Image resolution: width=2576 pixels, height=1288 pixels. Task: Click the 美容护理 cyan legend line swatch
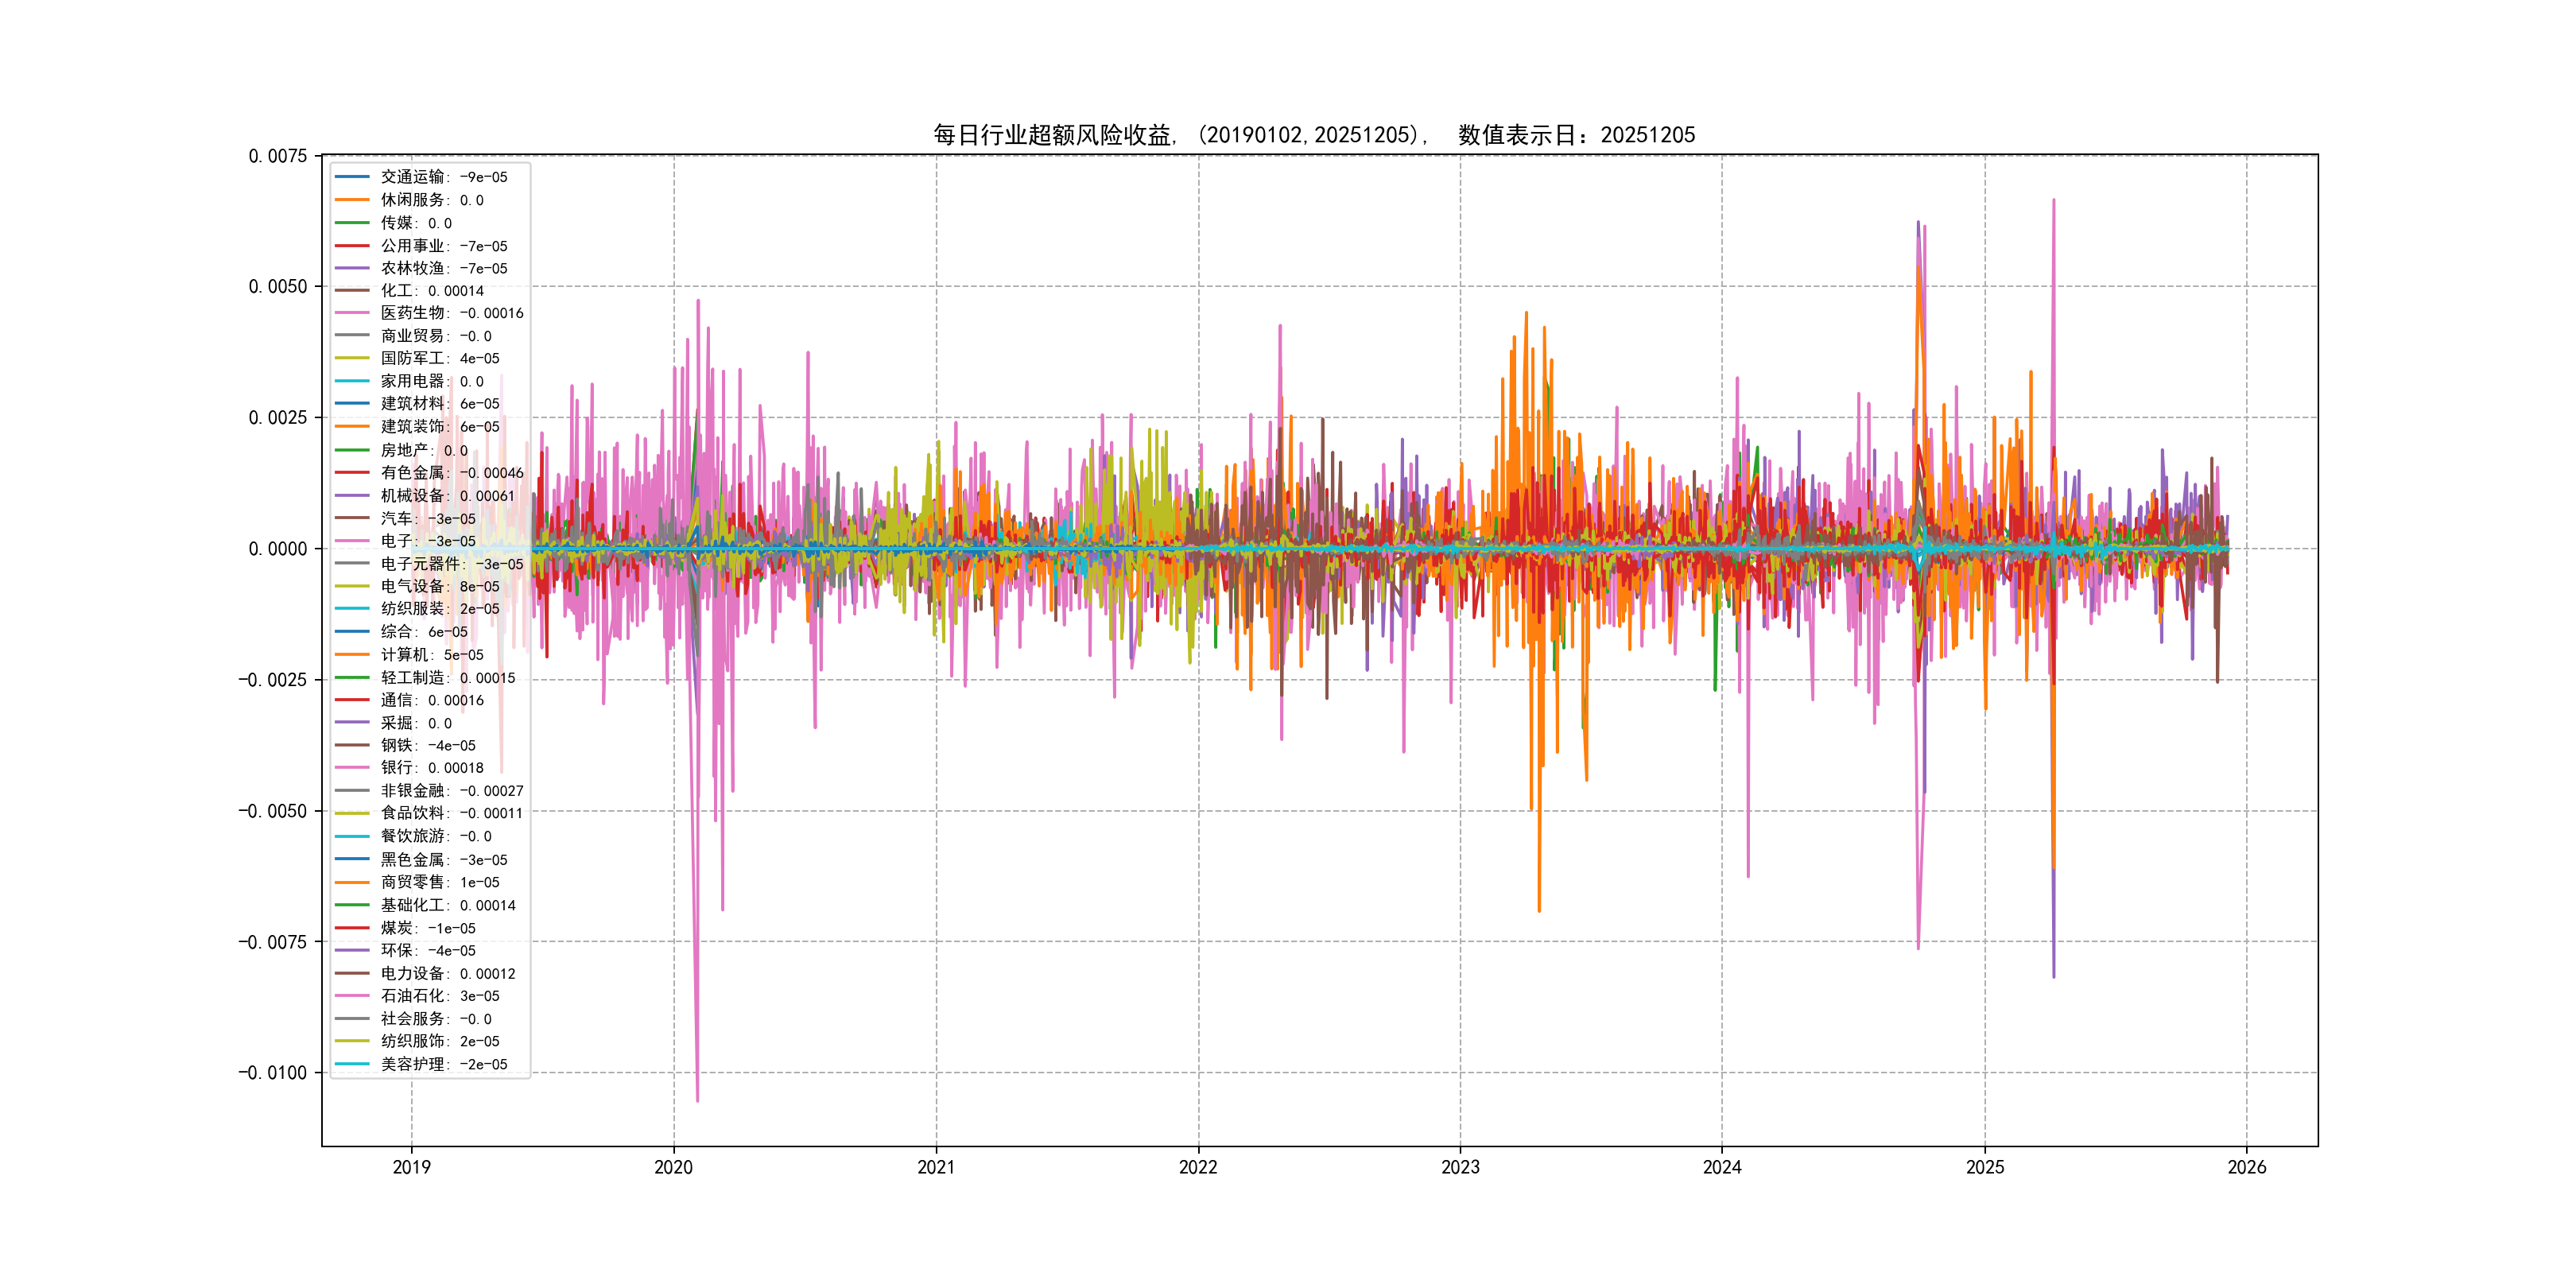click(x=352, y=1064)
